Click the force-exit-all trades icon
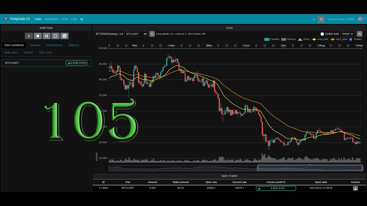Screen dimensions: 367x206 65,36
